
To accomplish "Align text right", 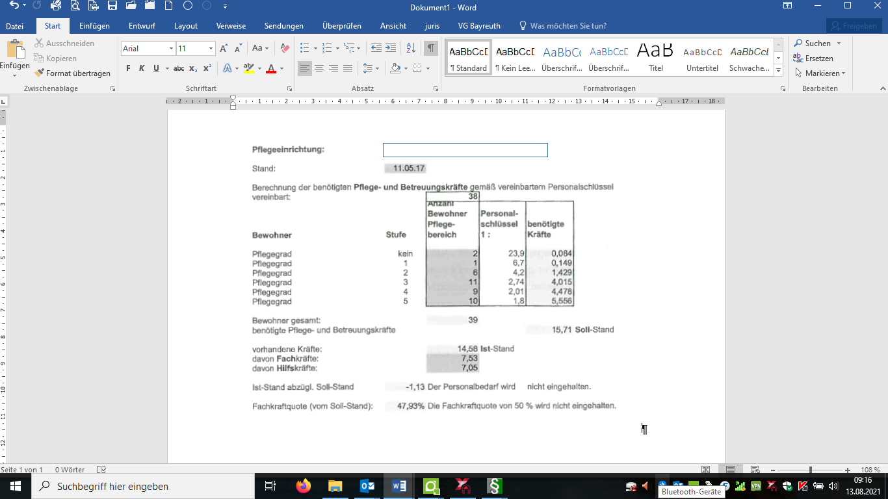I will (333, 68).
